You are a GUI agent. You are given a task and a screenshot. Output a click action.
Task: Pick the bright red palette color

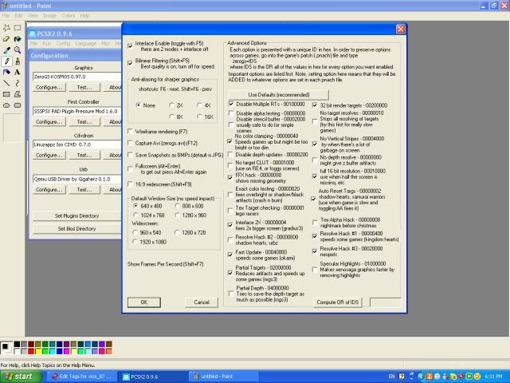click(x=31, y=351)
